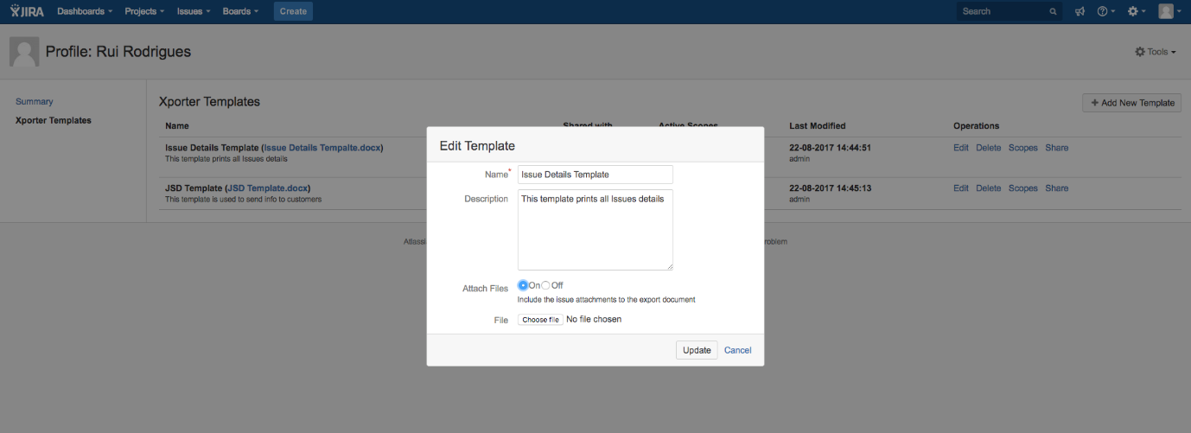The image size is (1191, 433).
Task: Click the feedback megaphone icon
Action: click(x=1080, y=11)
